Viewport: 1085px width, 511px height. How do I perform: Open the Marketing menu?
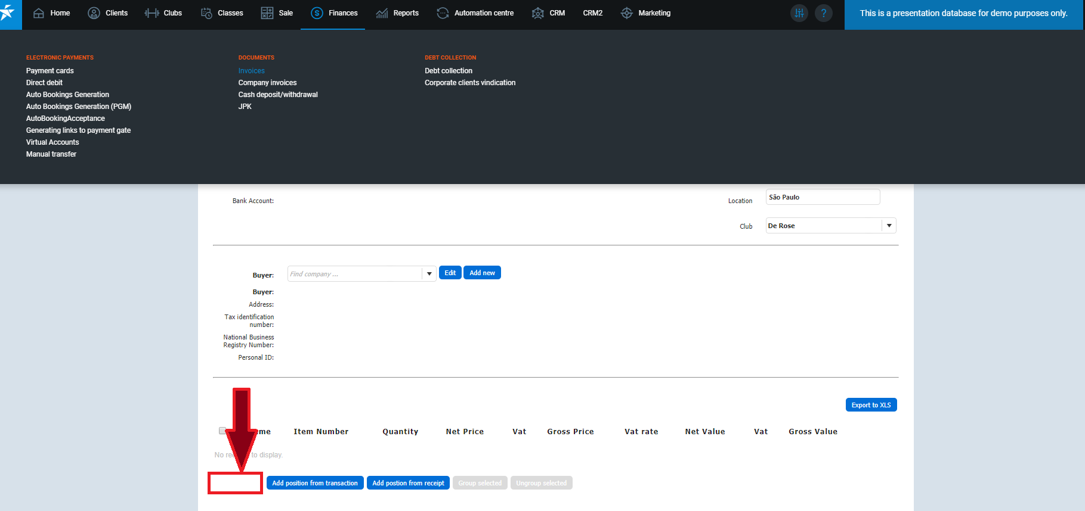point(646,13)
